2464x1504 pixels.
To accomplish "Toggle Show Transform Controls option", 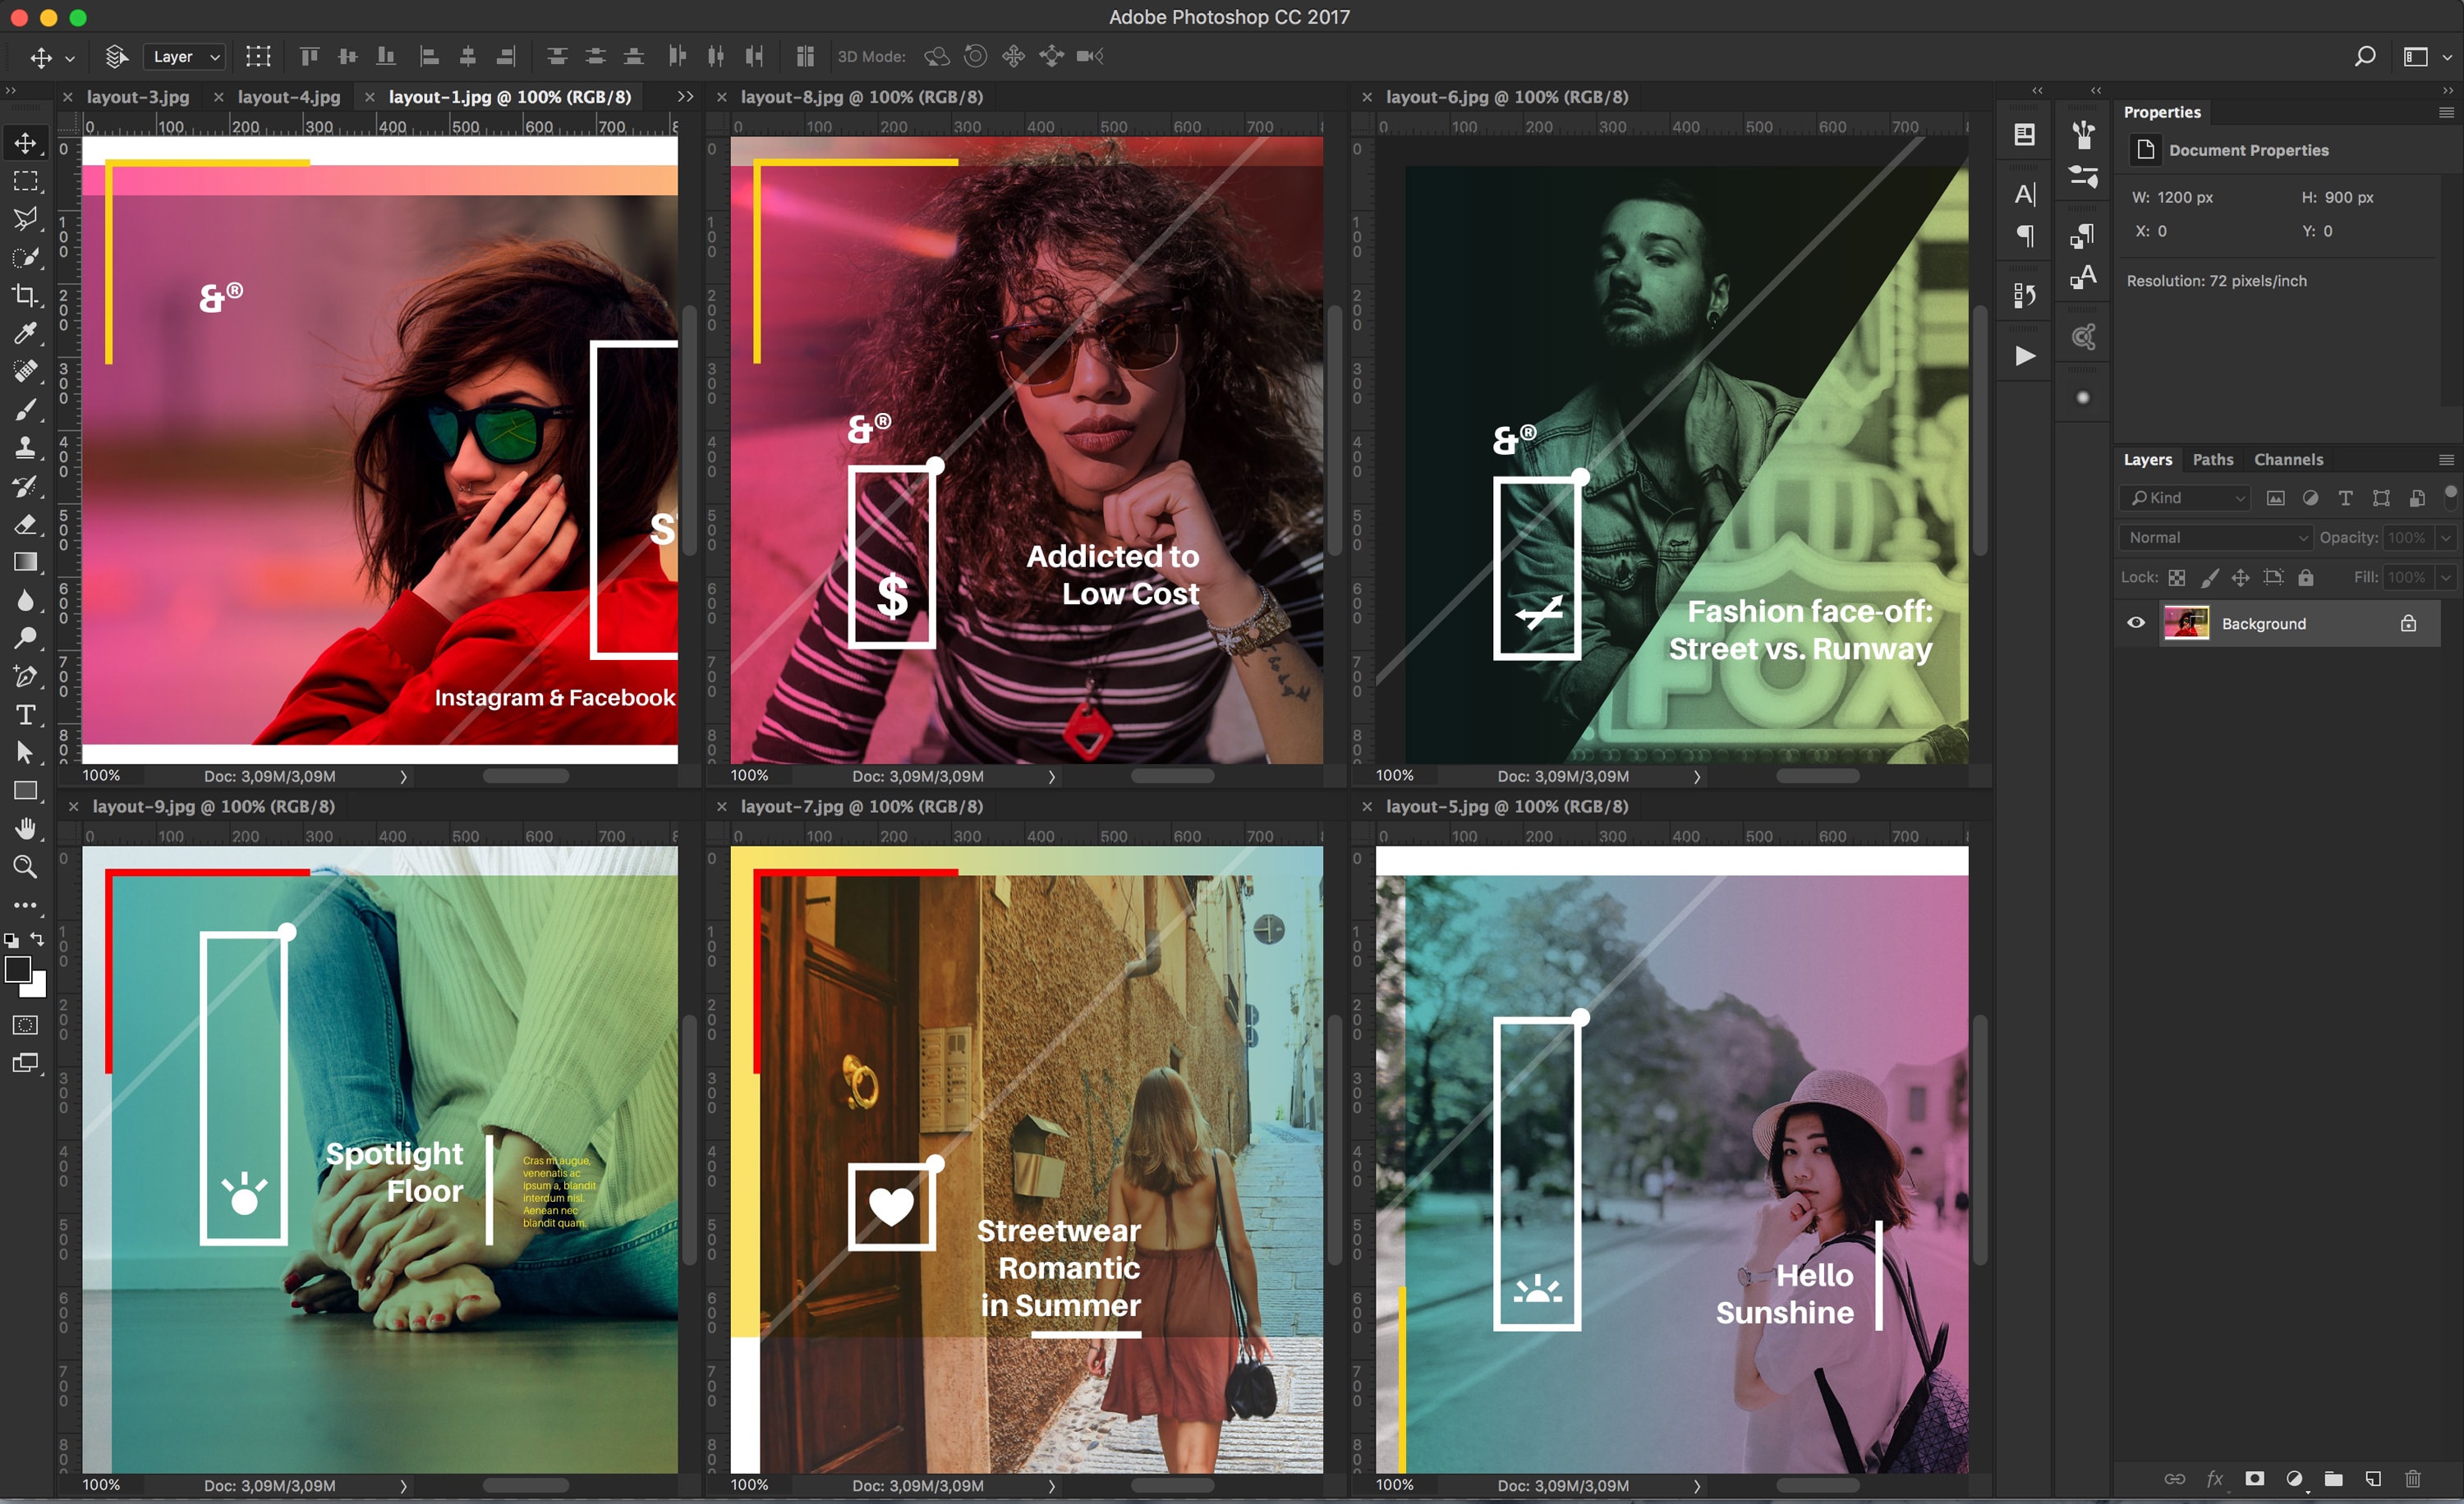I will 258,56.
